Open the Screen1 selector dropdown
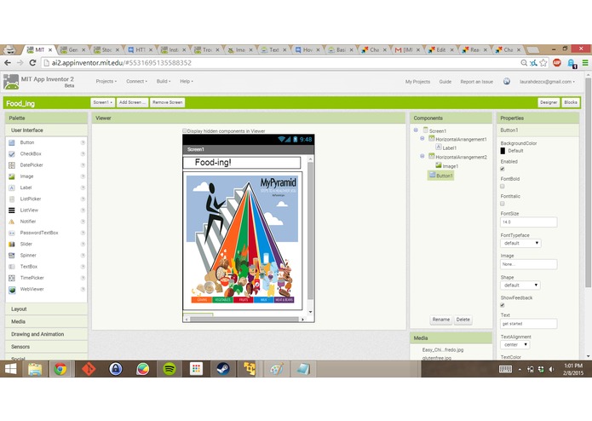592x421 pixels. [x=103, y=102]
